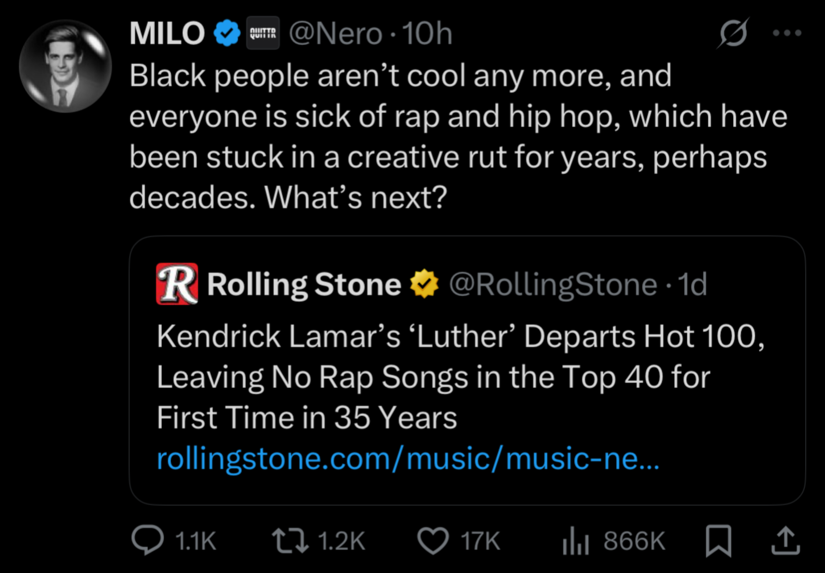Bookmark this post
This screenshot has height=573, width=825.
(x=718, y=541)
